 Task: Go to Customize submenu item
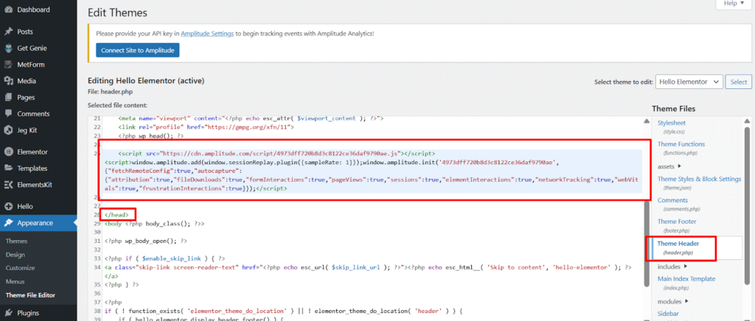pyautogui.click(x=20, y=268)
